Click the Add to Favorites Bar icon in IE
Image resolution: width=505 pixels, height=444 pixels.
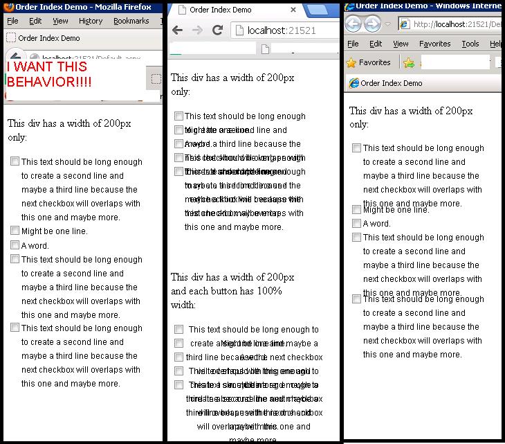tap(409, 62)
